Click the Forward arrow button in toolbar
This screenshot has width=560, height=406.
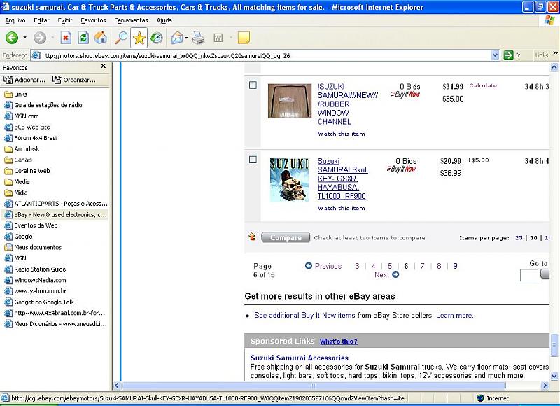click(40, 38)
